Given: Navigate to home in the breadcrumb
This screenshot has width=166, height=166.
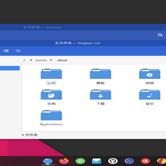Looking at the screenshot, I should tap(41, 60).
